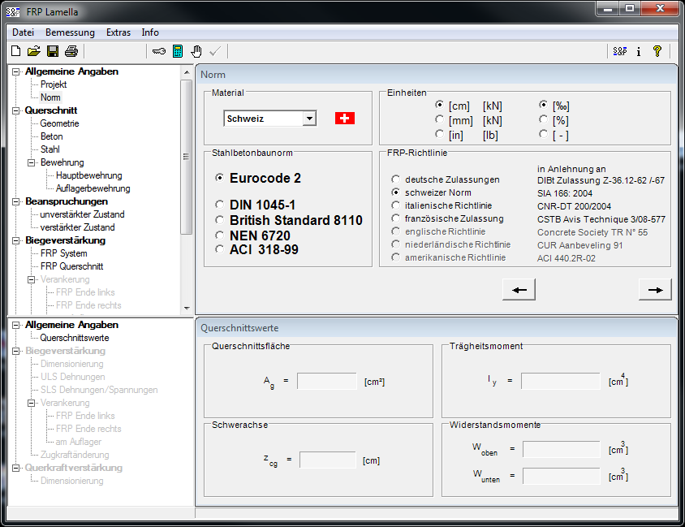This screenshot has height=527, width=685.
Task: Click the right arrow next button
Action: pos(655,289)
